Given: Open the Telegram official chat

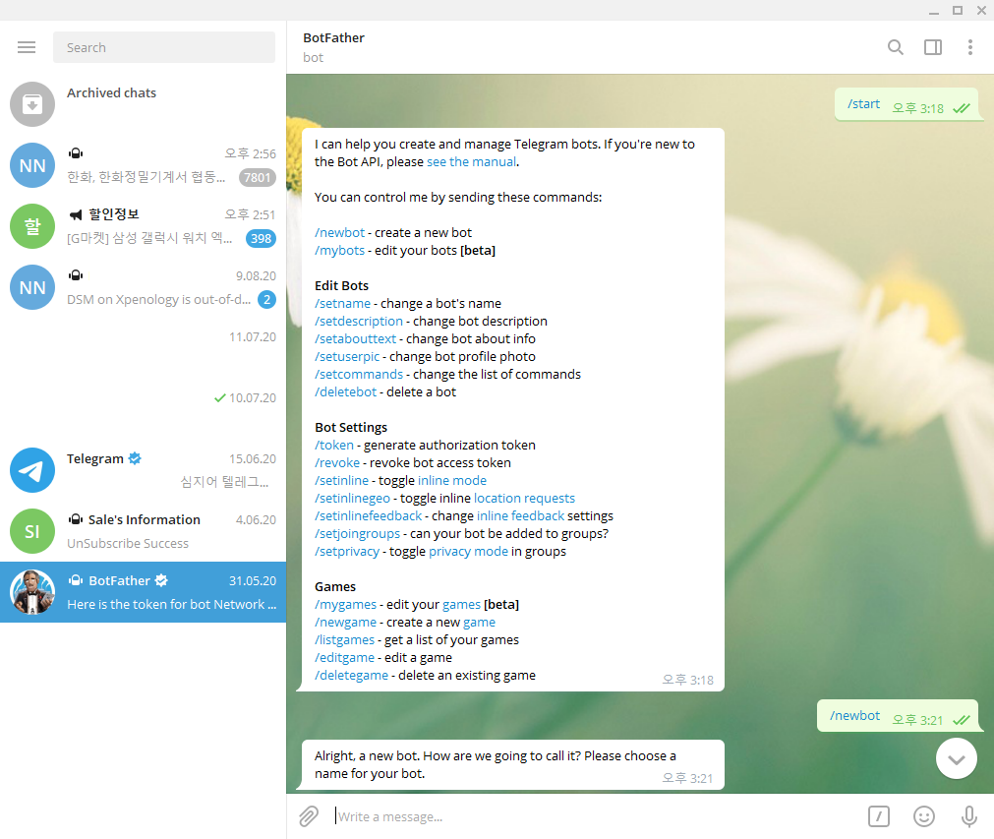Looking at the screenshot, I should tap(144, 470).
